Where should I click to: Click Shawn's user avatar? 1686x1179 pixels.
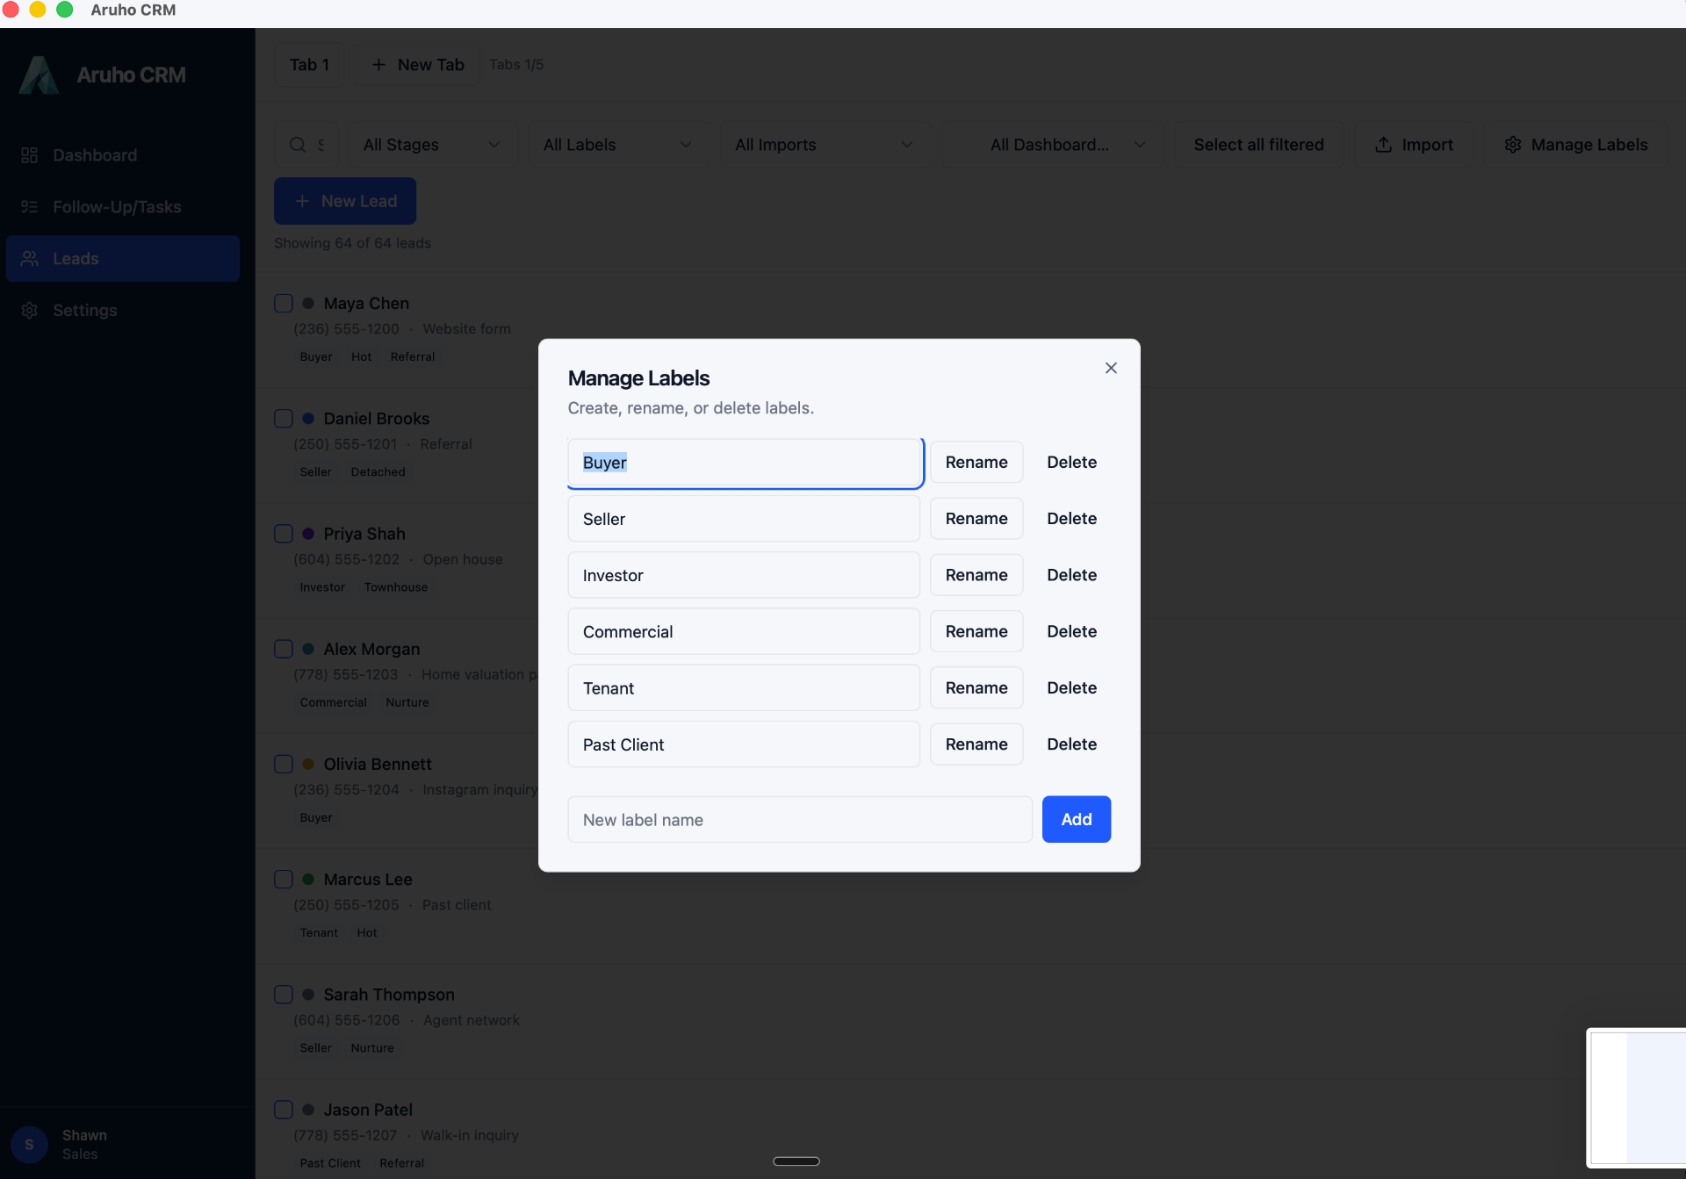[x=29, y=1145]
